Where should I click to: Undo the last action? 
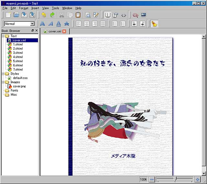click(44, 15)
